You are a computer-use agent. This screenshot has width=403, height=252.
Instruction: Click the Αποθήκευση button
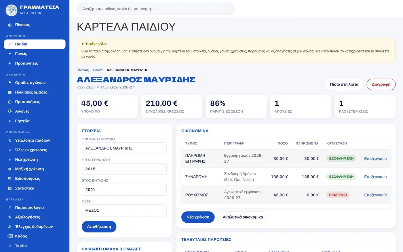[99, 227]
